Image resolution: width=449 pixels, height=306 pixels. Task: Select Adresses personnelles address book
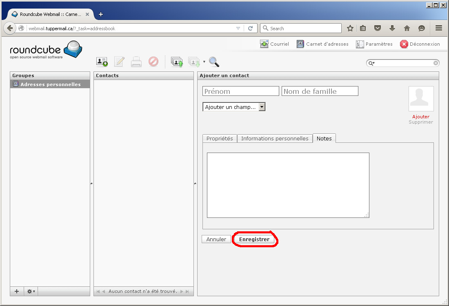coord(50,84)
